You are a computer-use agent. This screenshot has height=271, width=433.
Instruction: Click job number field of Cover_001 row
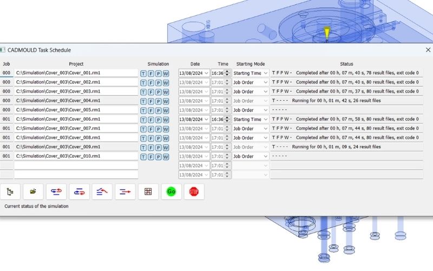(x=6, y=73)
